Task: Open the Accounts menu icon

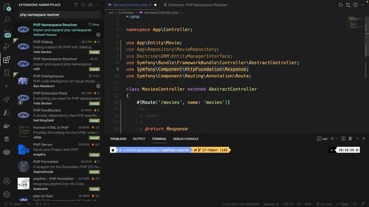Action: coord(6,181)
